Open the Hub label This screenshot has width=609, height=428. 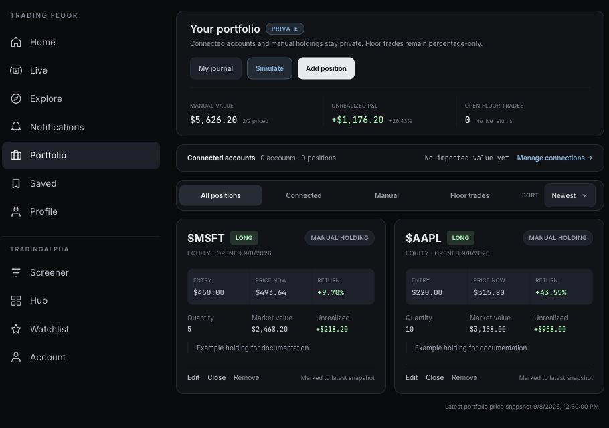(39, 301)
